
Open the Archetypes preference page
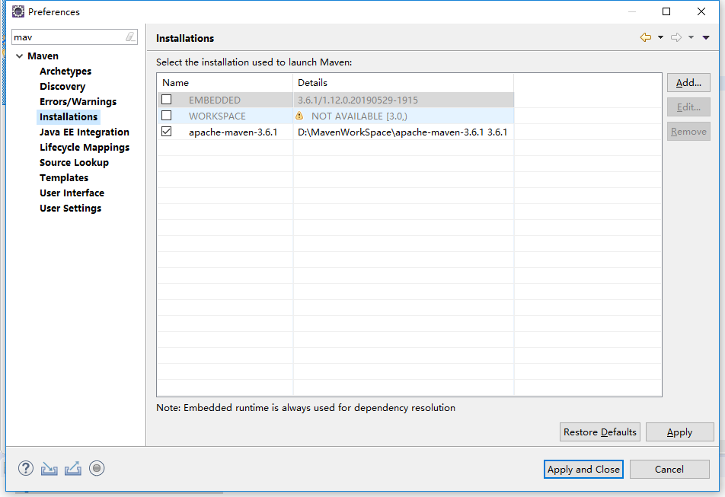[65, 71]
